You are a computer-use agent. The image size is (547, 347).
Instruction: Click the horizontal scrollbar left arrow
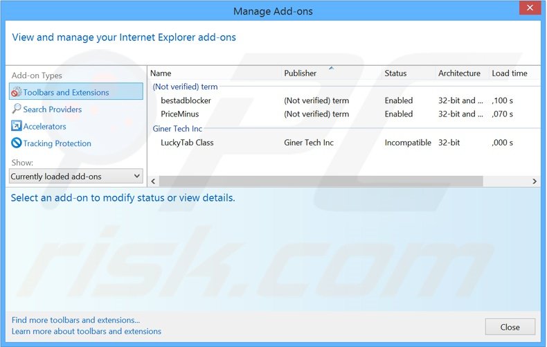coord(153,181)
